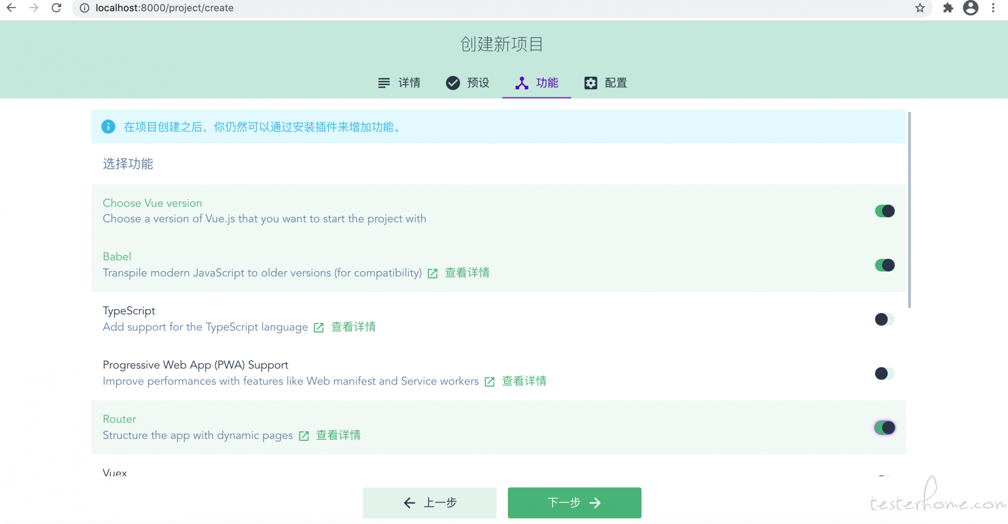Open the browser three-dot menu
This screenshot has width=1008, height=524.
993,8
